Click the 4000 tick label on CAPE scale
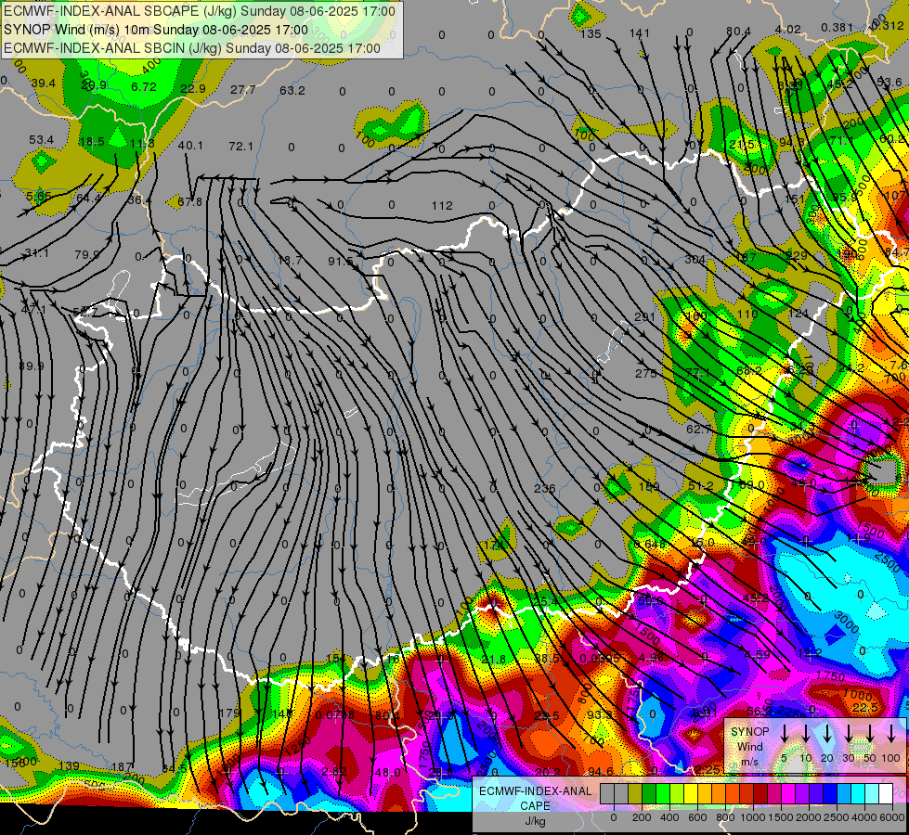 coord(864,817)
